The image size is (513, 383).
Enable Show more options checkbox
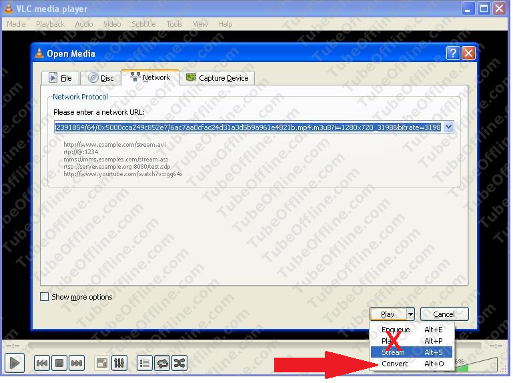coord(45,297)
